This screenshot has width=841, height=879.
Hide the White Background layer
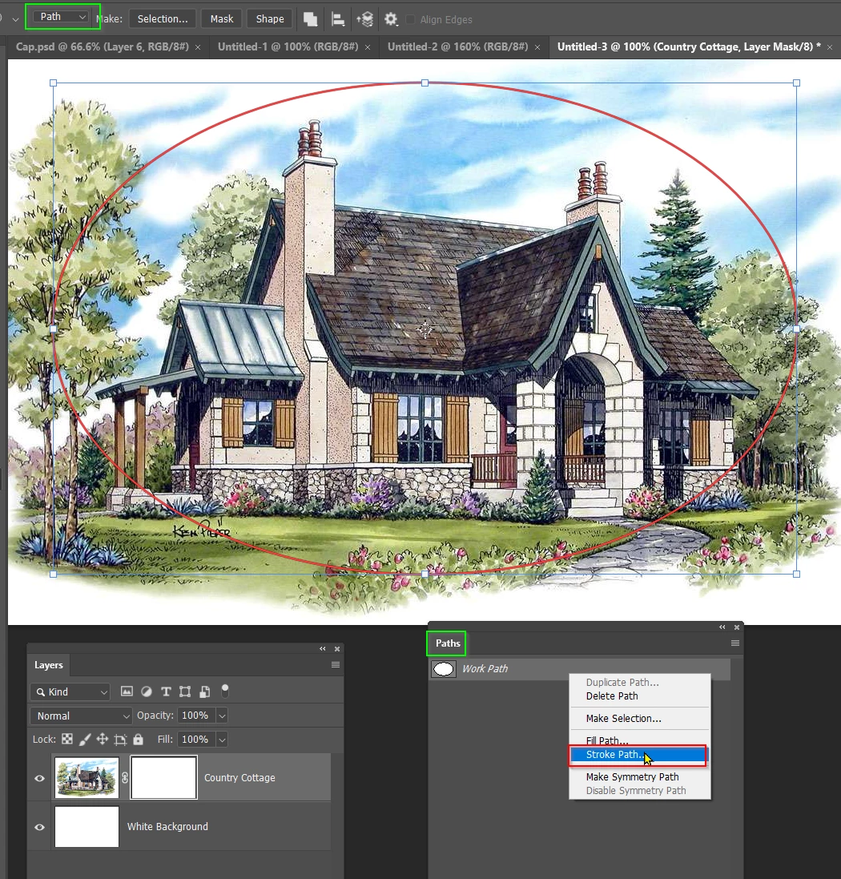pyautogui.click(x=40, y=827)
